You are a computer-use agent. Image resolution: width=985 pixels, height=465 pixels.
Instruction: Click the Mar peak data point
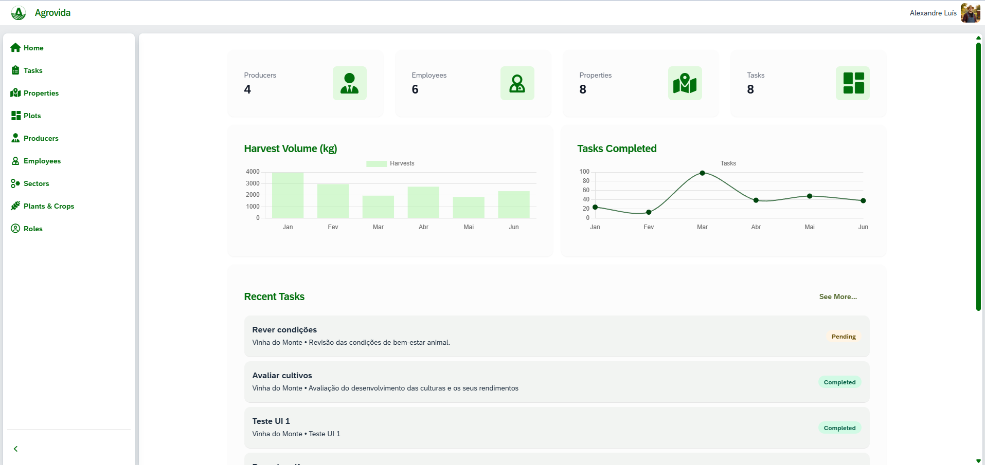tap(702, 173)
